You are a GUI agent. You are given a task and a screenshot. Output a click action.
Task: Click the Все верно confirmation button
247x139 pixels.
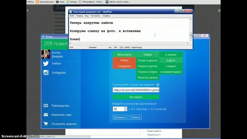pos(136,97)
